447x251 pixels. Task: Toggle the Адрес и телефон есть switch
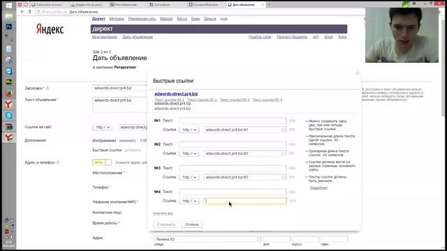[102, 162]
